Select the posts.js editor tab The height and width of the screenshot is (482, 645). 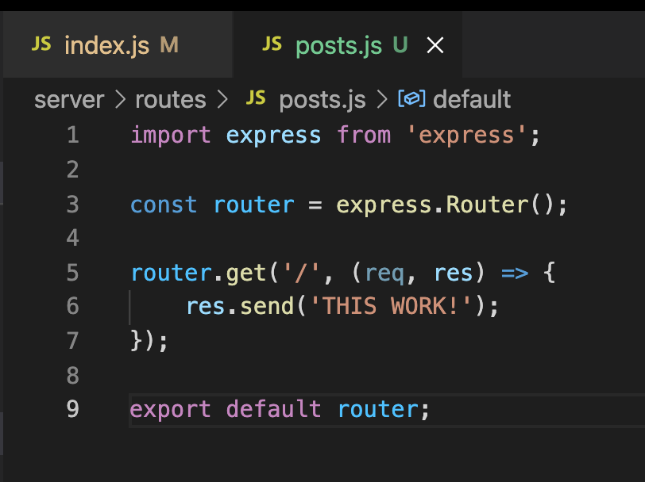click(x=348, y=44)
